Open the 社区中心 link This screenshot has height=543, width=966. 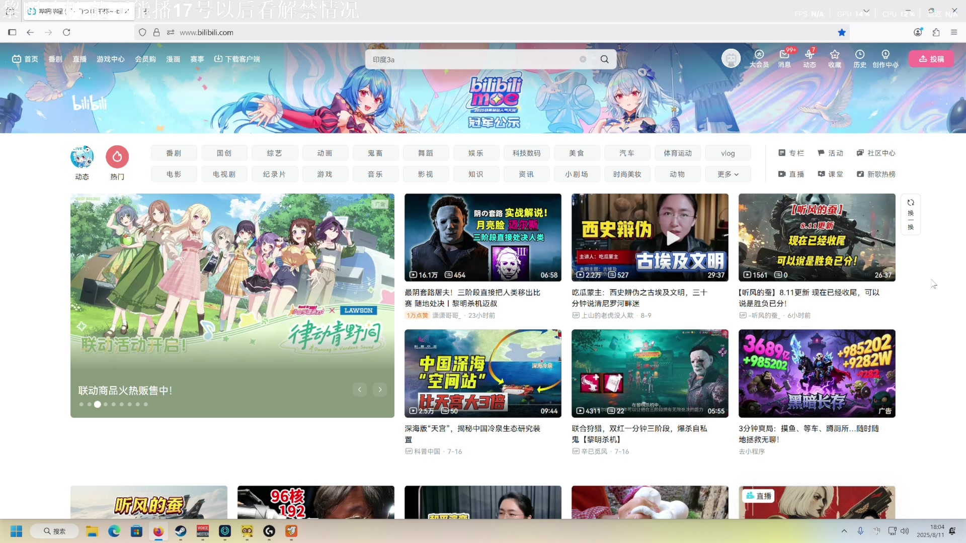click(876, 153)
